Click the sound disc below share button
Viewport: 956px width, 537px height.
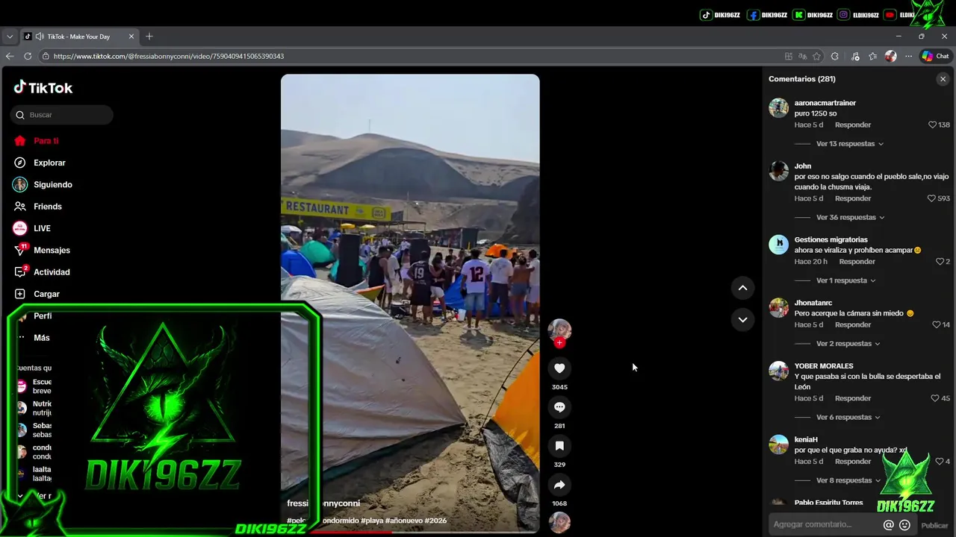[x=559, y=523]
